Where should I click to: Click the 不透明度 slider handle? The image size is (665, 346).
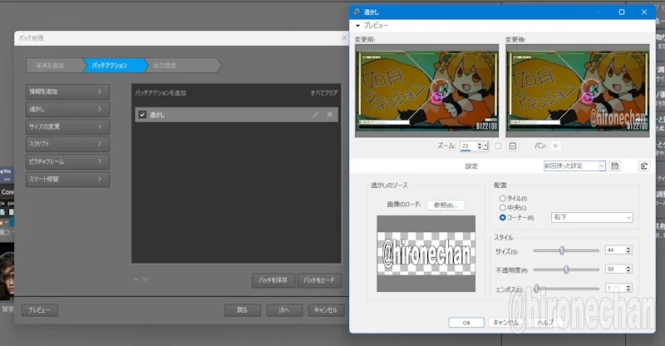coord(566,269)
